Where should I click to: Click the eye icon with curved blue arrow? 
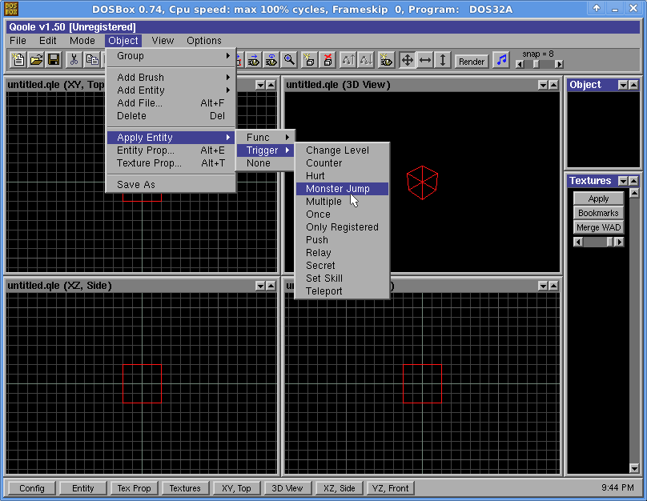271,60
